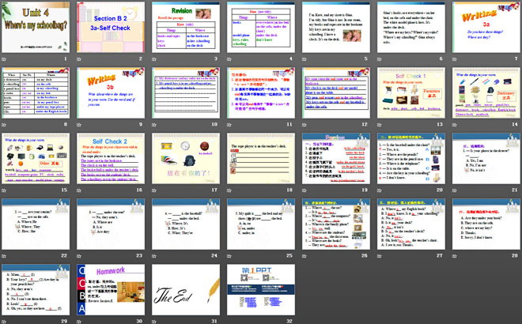Select the 'Section B 2 3a-Self Check' slide

pos(111,27)
